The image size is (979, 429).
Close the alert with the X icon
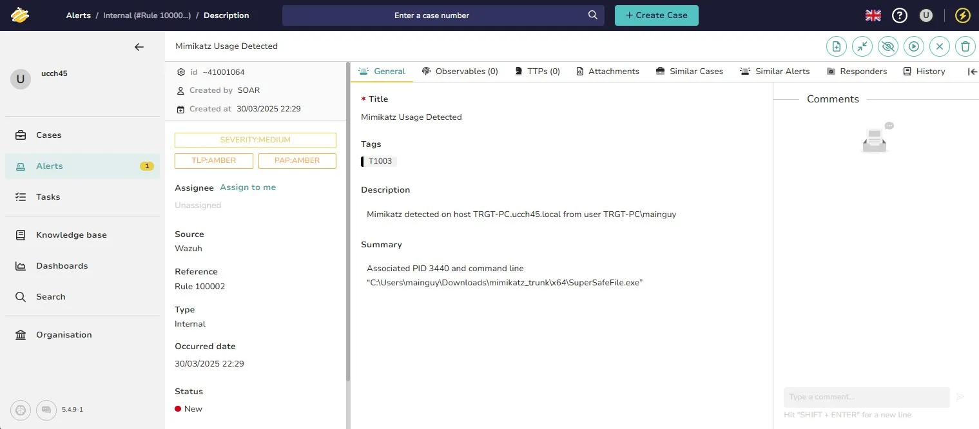[940, 46]
